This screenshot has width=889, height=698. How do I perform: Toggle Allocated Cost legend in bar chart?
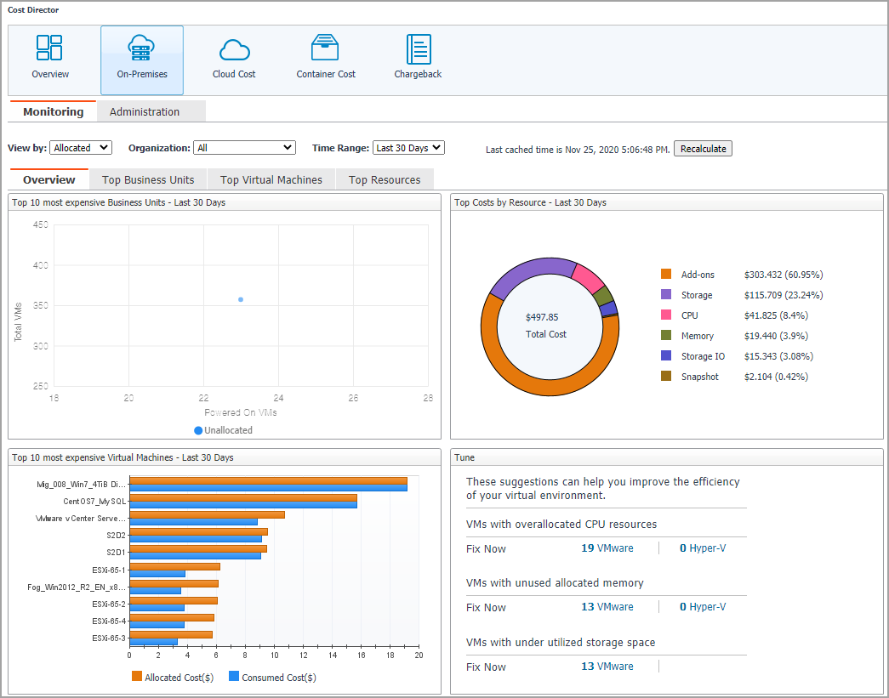coord(137,678)
